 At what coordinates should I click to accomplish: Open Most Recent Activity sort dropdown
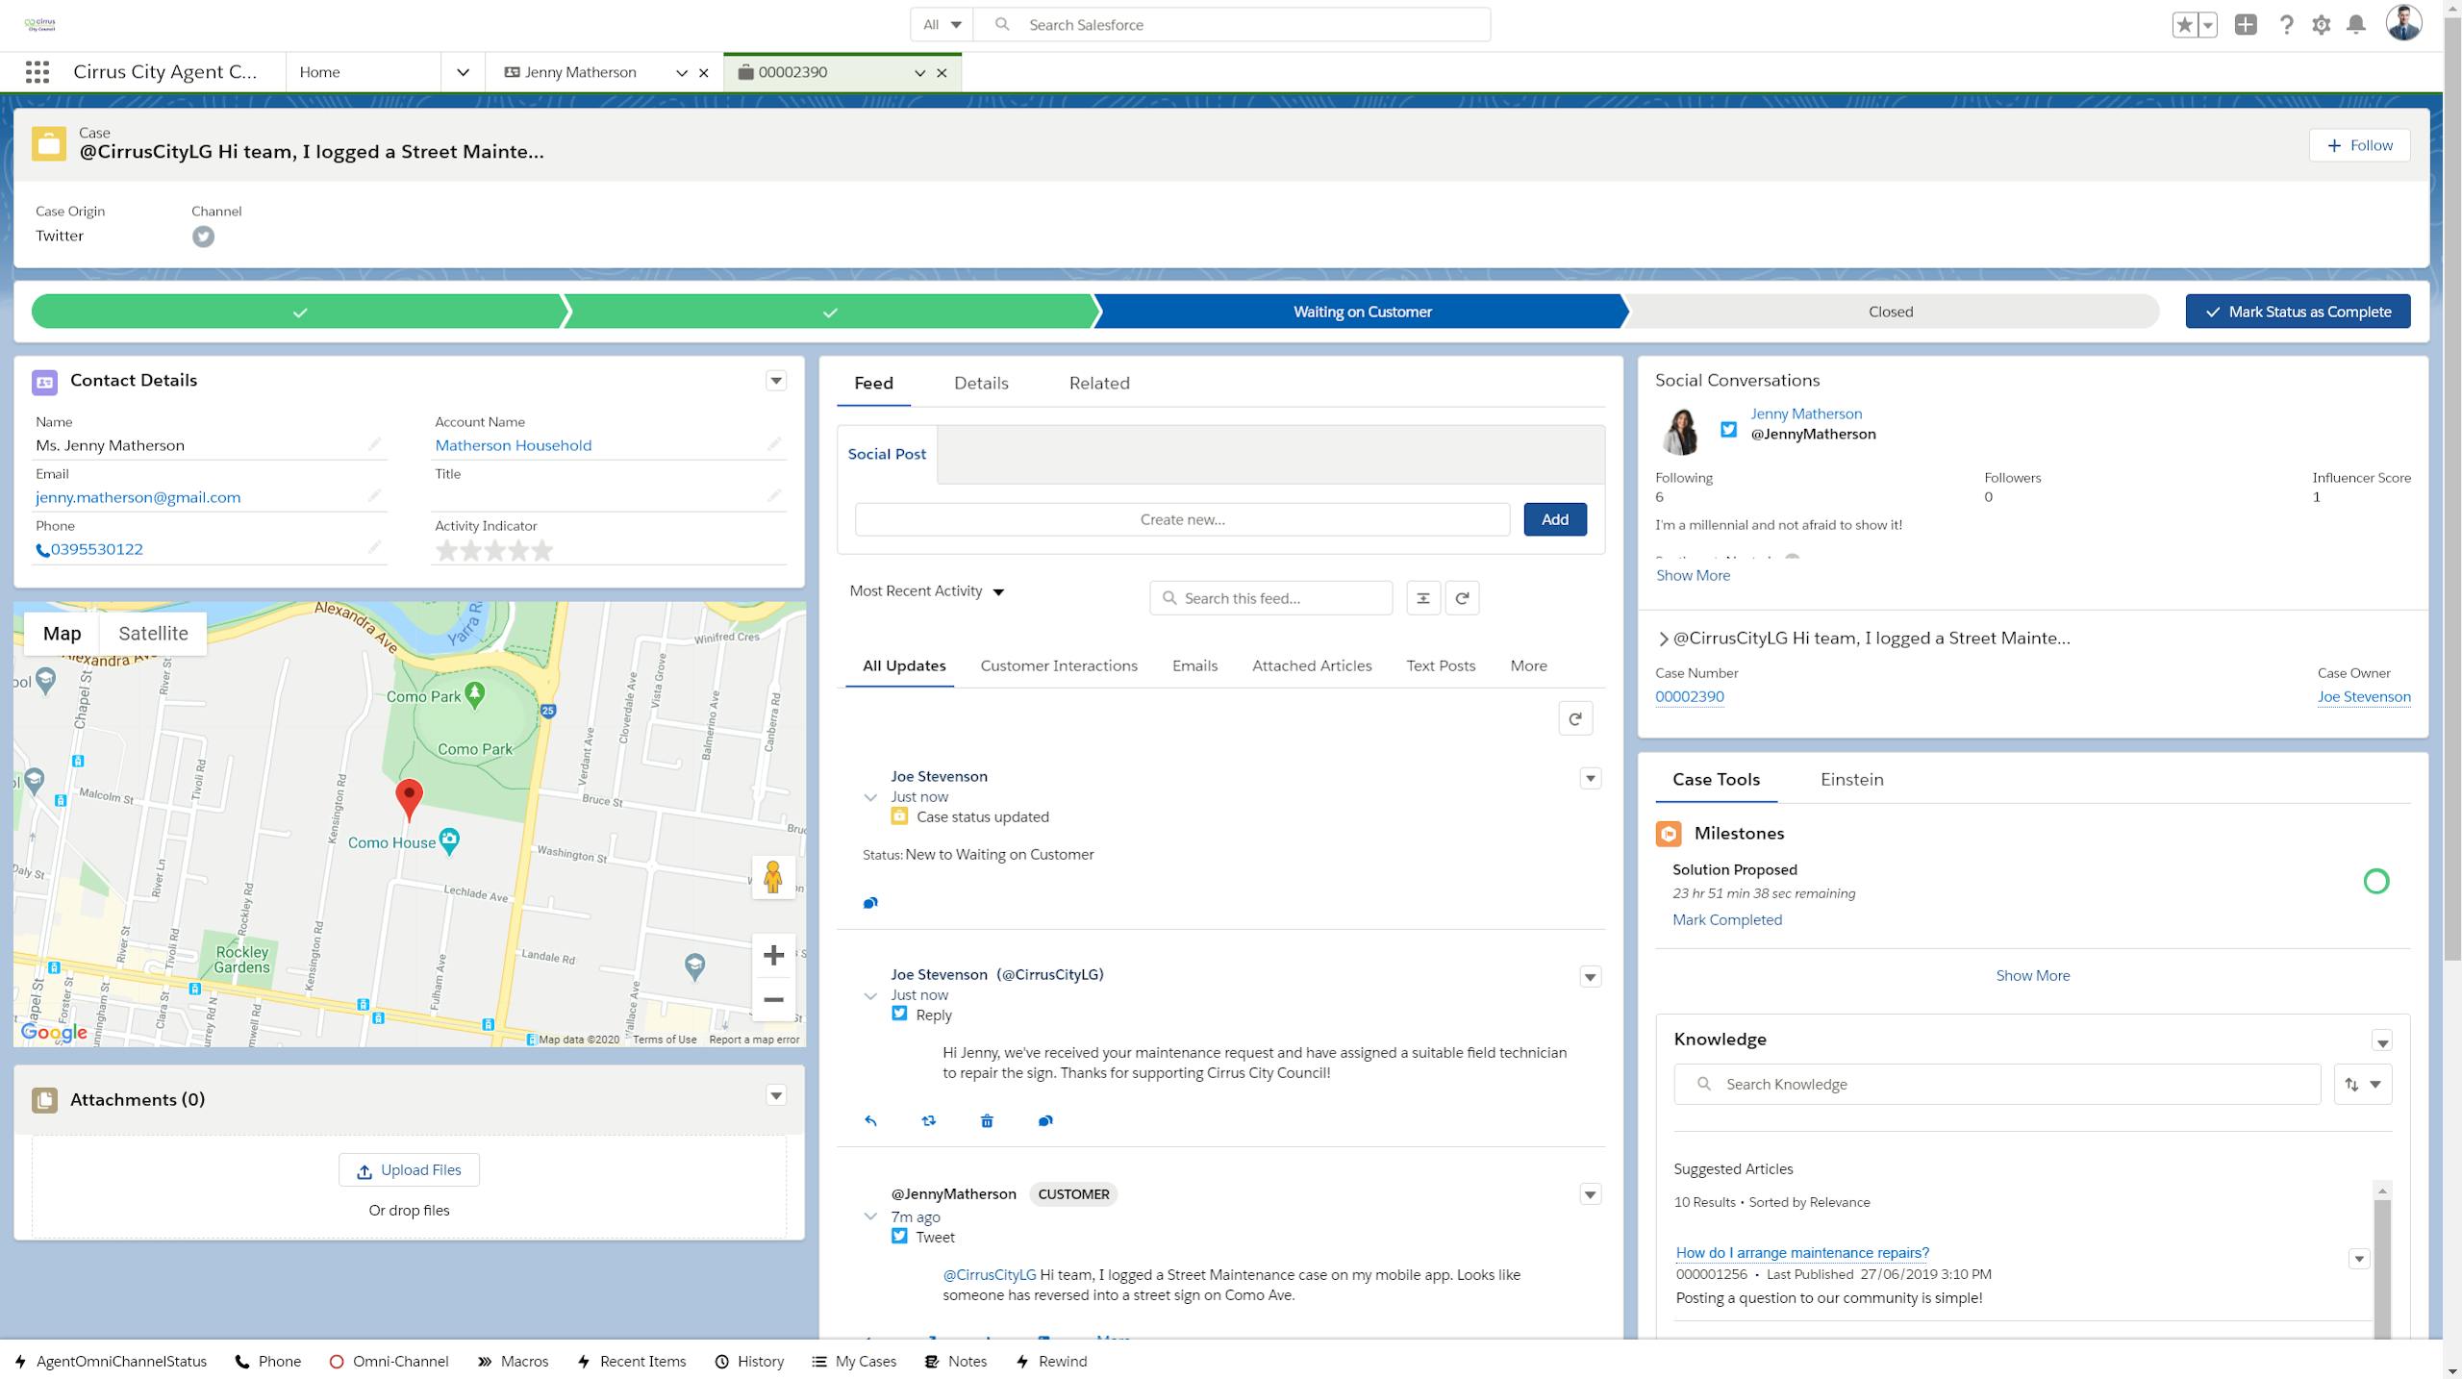tap(927, 591)
